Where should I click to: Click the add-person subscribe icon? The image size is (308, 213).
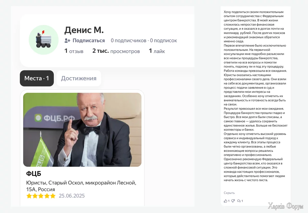pyautogui.click(x=67, y=40)
